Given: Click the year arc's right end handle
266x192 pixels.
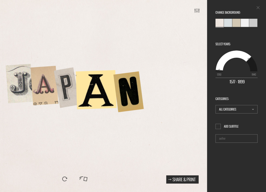Looking at the screenshot, I should point(249,59).
